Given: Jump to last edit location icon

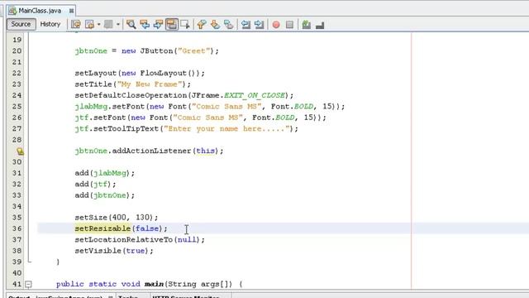Looking at the screenshot, I should pos(76,24).
